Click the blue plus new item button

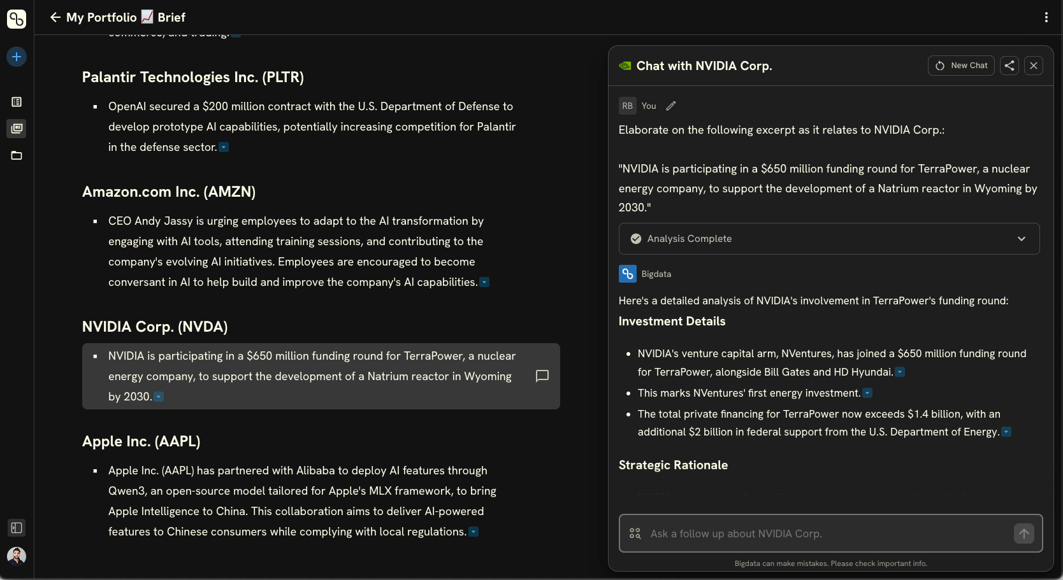(17, 57)
